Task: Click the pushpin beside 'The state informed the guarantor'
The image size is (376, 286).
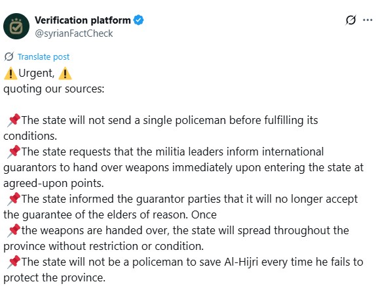Action: click(14, 199)
